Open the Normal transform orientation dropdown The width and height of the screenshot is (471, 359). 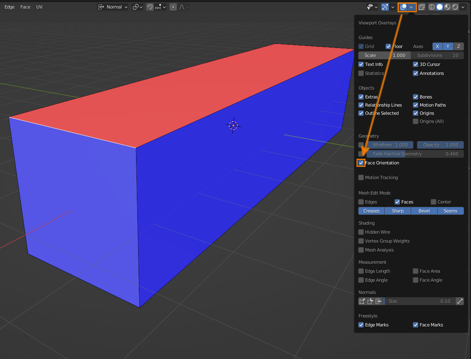tap(113, 7)
